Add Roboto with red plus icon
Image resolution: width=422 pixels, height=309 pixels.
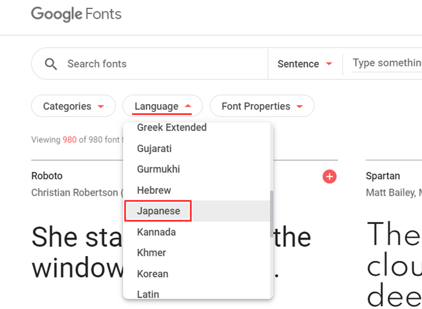coord(329,176)
